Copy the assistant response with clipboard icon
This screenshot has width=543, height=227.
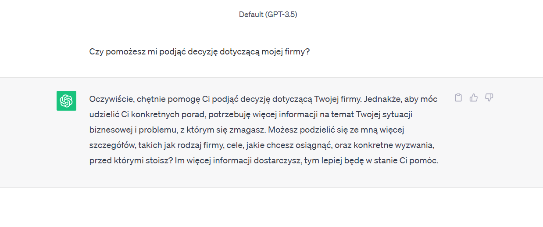point(458,97)
